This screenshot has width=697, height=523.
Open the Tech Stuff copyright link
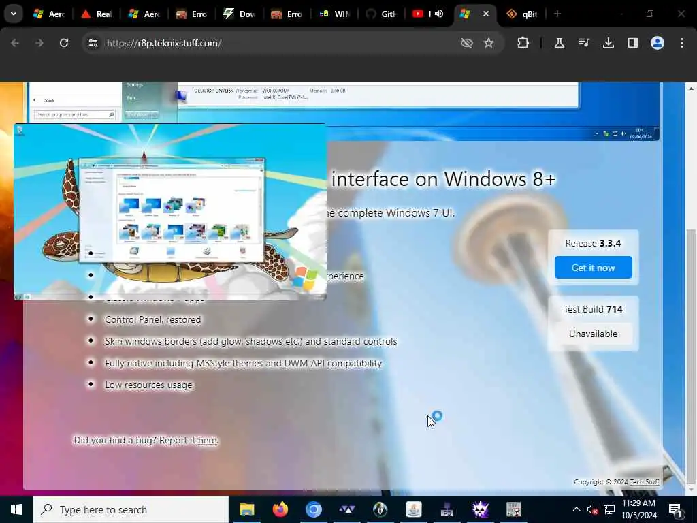(644, 482)
